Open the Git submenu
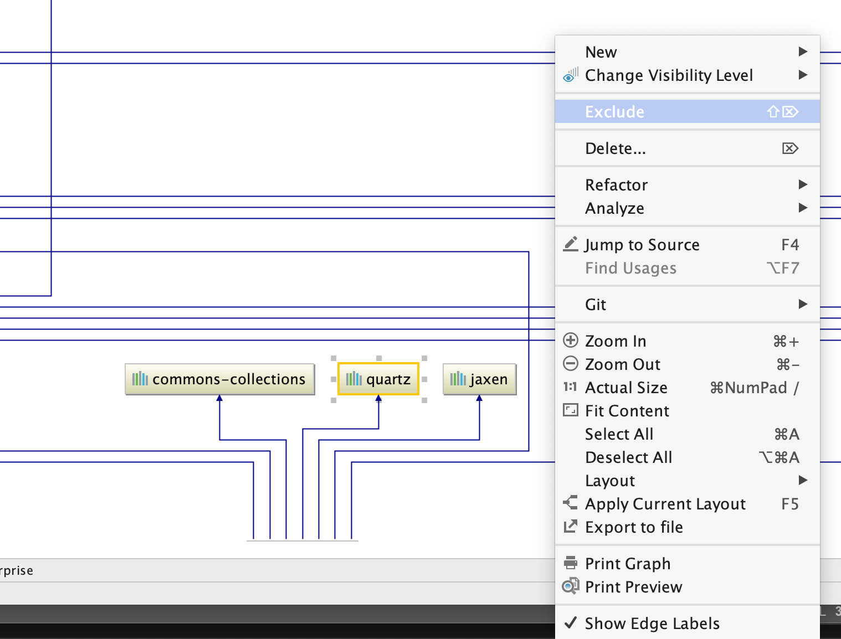 coord(596,305)
